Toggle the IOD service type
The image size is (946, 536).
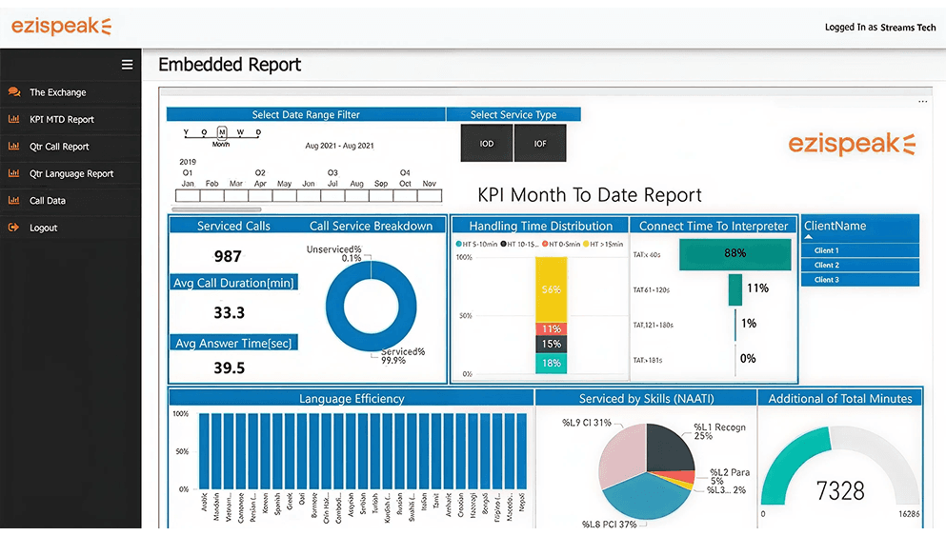(x=487, y=144)
